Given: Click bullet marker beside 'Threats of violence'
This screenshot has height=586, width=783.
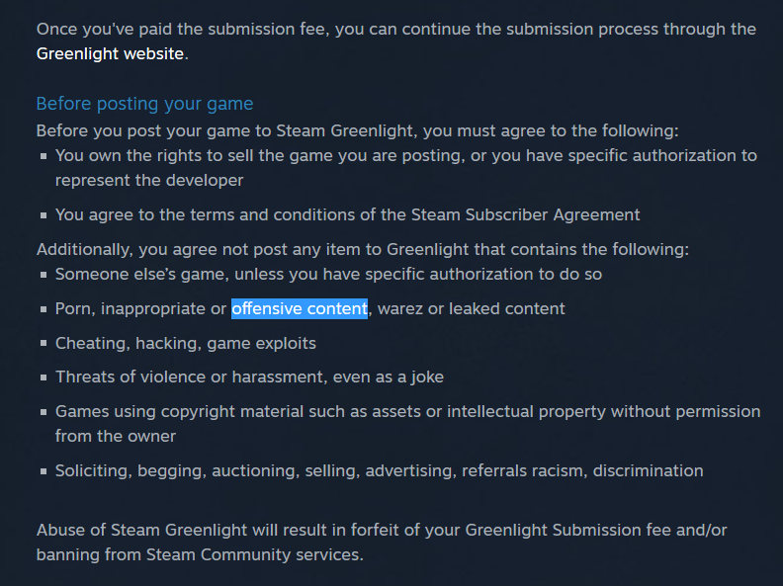Looking at the screenshot, I should click(x=43, y=377).
